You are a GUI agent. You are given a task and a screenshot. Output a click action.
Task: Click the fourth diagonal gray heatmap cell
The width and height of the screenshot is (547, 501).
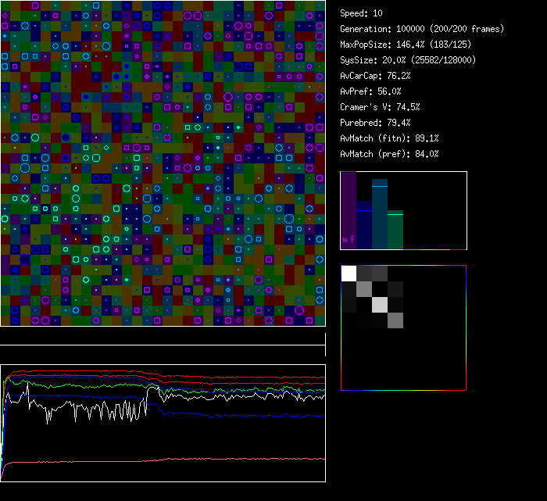(395, 320)
